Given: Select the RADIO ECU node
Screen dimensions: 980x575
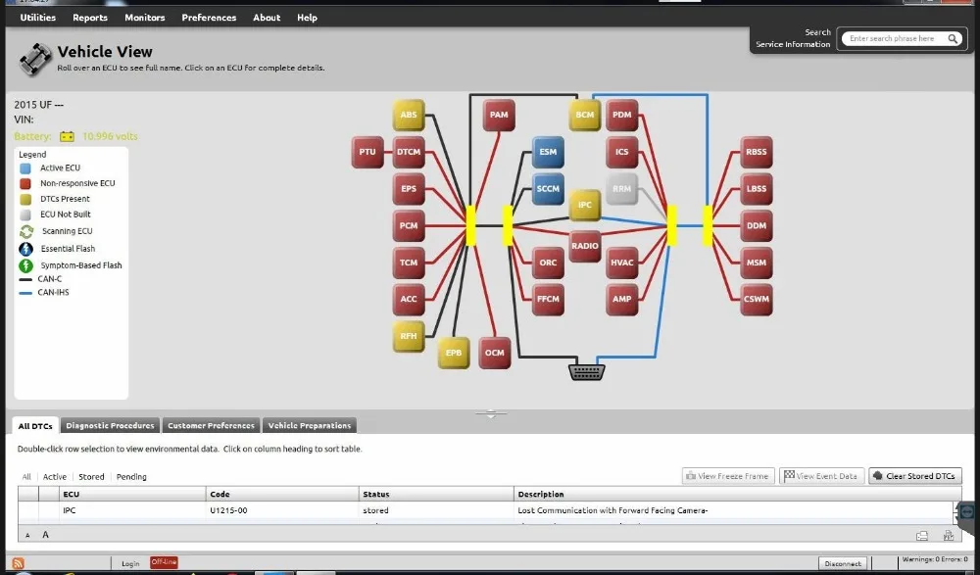Looking at the screenshot, I should click(x=585, y=246).
